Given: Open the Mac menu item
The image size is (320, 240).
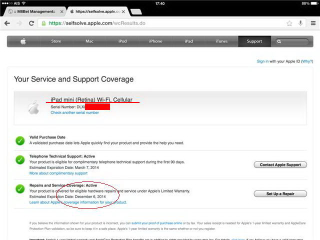Looking at the screenshot, I should pos(89,41).
